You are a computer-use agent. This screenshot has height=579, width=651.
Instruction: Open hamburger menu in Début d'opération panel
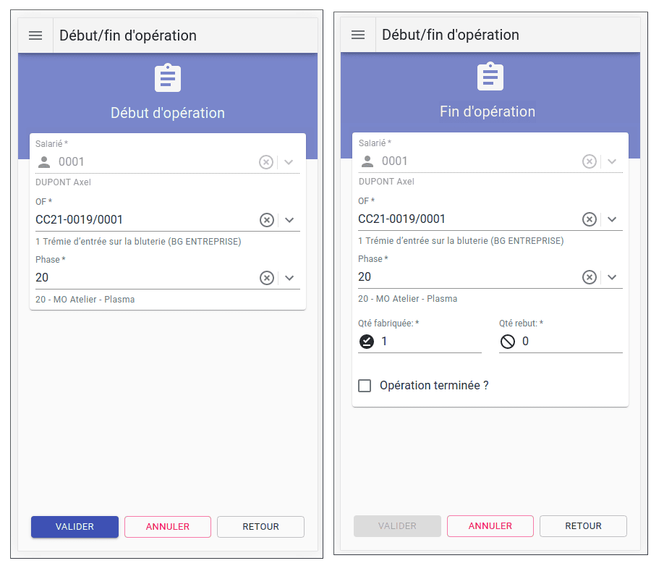point(35,35)
